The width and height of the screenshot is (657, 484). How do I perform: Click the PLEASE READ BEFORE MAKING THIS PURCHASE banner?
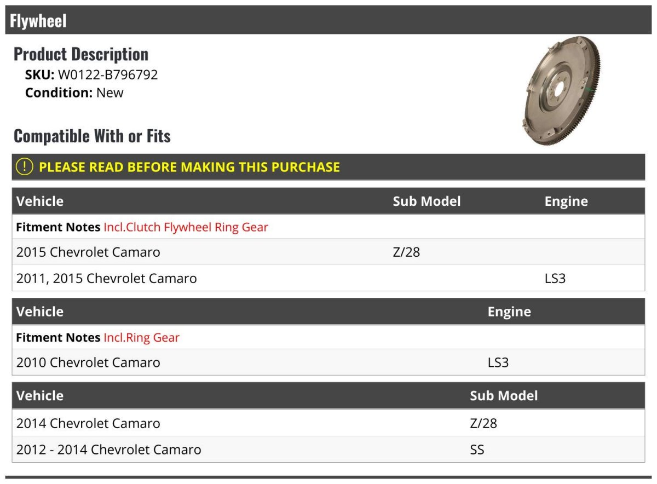click(x=328, y=167)
